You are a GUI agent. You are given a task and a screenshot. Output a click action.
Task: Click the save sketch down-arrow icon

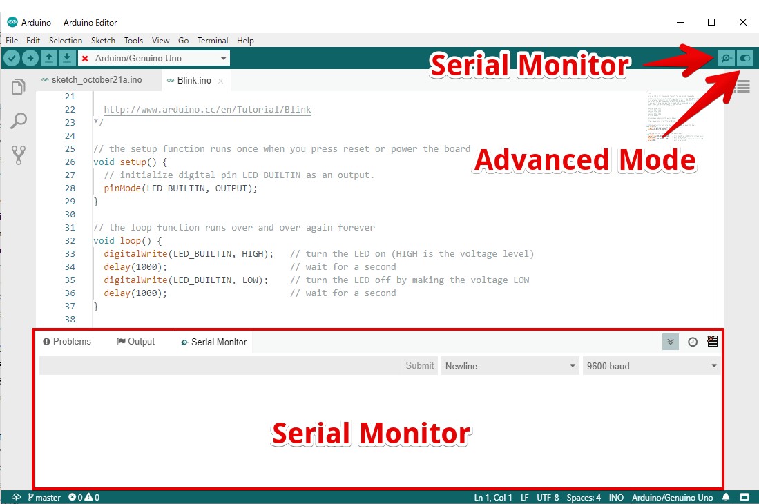click(67, 59)
